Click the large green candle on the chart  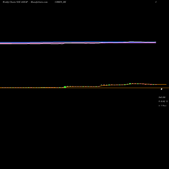coord(65,87)
